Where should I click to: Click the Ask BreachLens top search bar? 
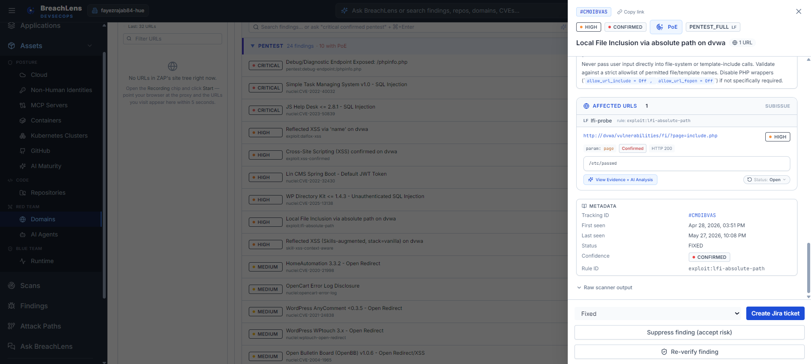tap(451, 11)
